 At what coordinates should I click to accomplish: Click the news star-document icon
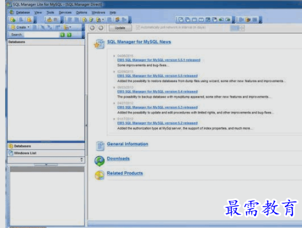[x=99, y=44]
